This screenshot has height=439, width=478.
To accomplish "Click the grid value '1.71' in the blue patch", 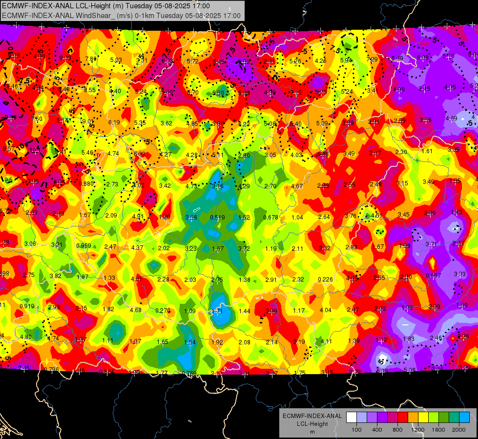I will point(217,311).
